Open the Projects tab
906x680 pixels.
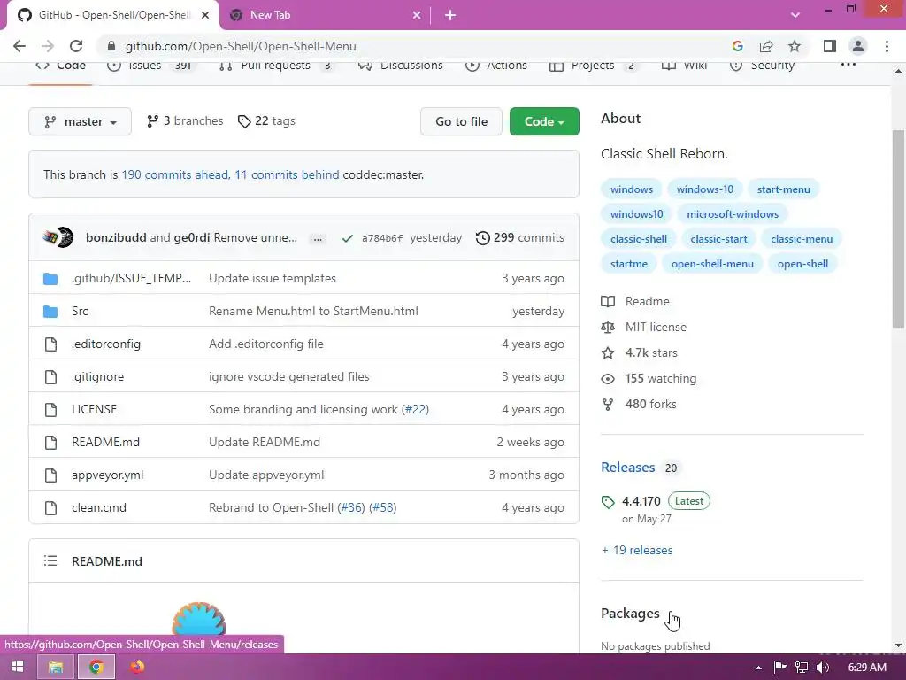click(594, 65)
